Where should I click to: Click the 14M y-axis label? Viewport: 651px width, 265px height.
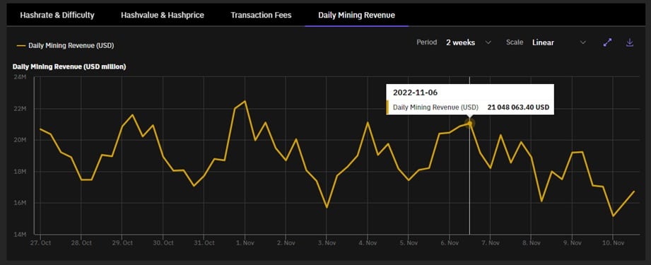click(20, 235)
